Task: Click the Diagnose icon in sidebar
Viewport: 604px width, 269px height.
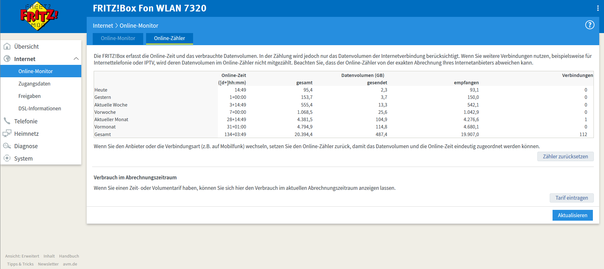Action: [7, 146]
